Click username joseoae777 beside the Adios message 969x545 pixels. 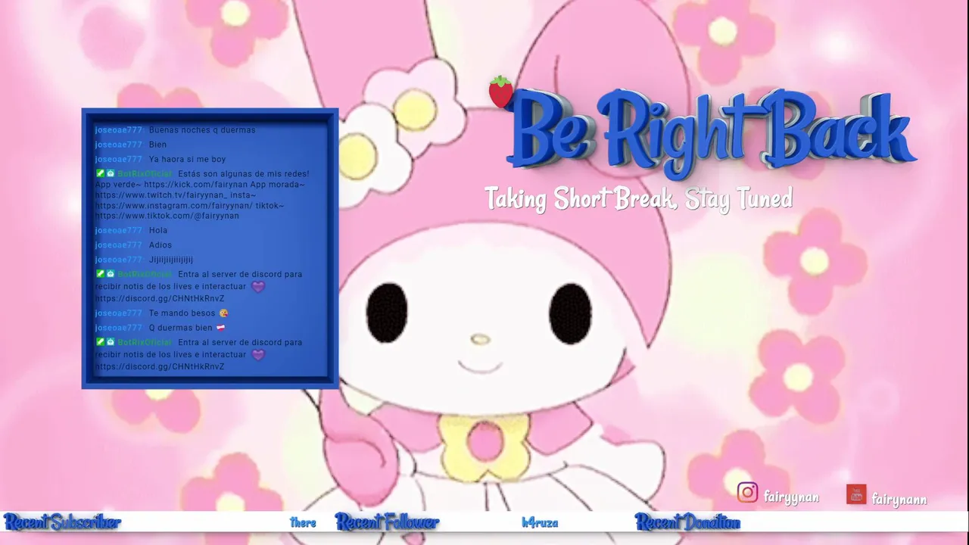[x=118, y=245]
